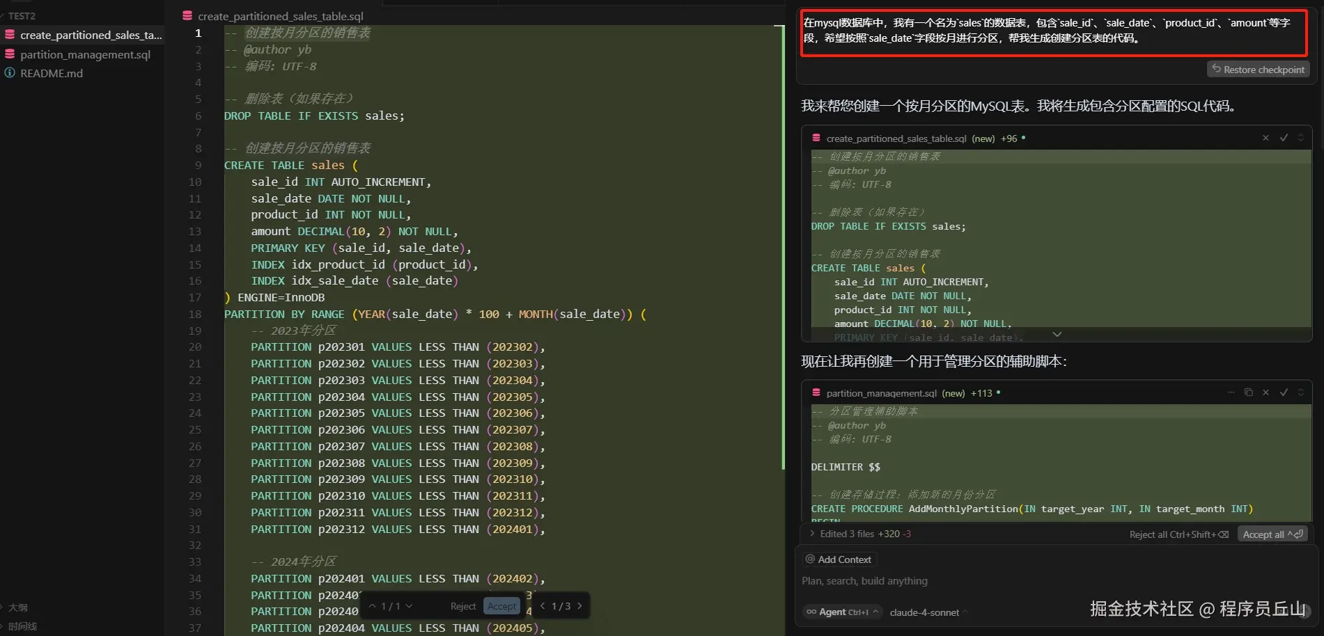The height and width of the screenshot is (636, 1324).
Task: Accept the current inline change
Action: coord(501,606)
